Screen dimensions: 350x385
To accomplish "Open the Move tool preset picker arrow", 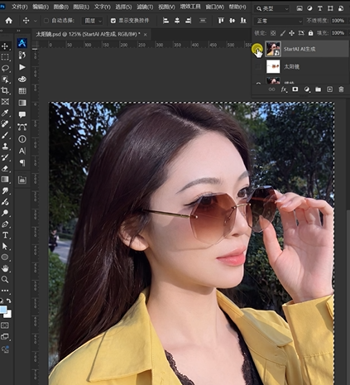I will (36, 21).
